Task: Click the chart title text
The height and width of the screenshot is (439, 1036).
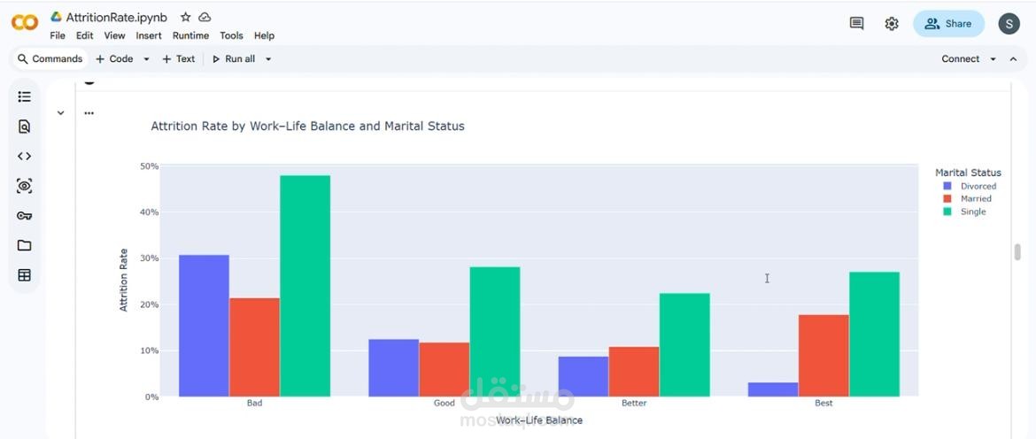Action: [x=307, y=126]
